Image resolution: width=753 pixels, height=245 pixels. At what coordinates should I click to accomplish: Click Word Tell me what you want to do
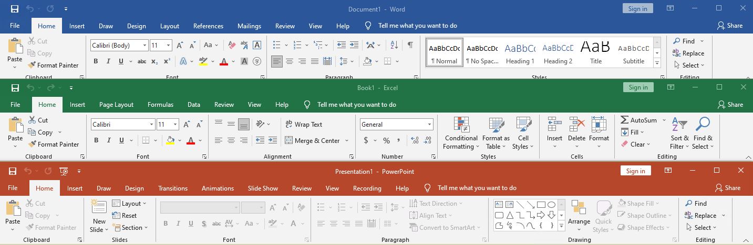(417, 26)
